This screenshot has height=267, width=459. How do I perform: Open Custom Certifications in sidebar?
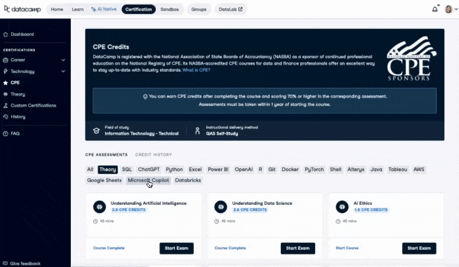[x=33, y=105]
